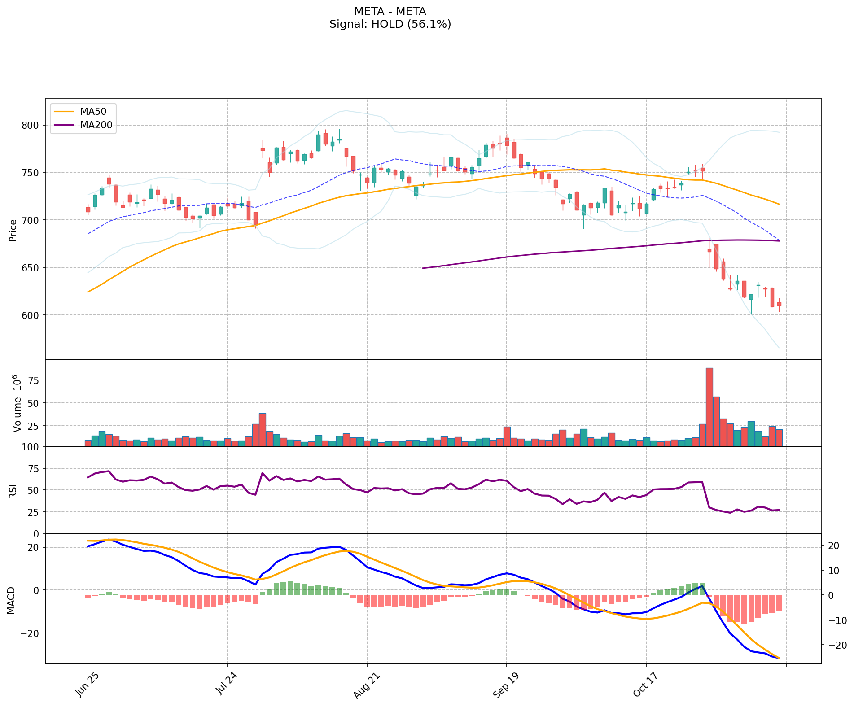The width and height of the screenshot is (854, 707).
Task: Click the tallest red volume bar
Action: (x=709, y=407)
